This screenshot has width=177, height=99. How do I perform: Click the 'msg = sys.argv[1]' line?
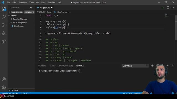(56, 21)
